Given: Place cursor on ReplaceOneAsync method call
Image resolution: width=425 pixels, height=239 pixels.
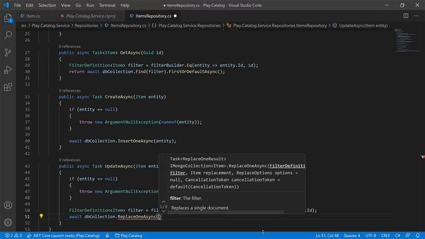Looking at the screenshot, I should [137, 216].
